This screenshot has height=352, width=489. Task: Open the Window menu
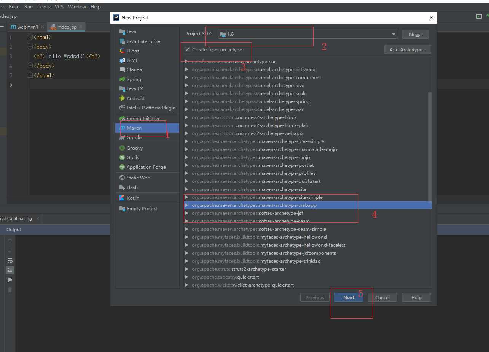pyautogui.click(x=77, y=7)
